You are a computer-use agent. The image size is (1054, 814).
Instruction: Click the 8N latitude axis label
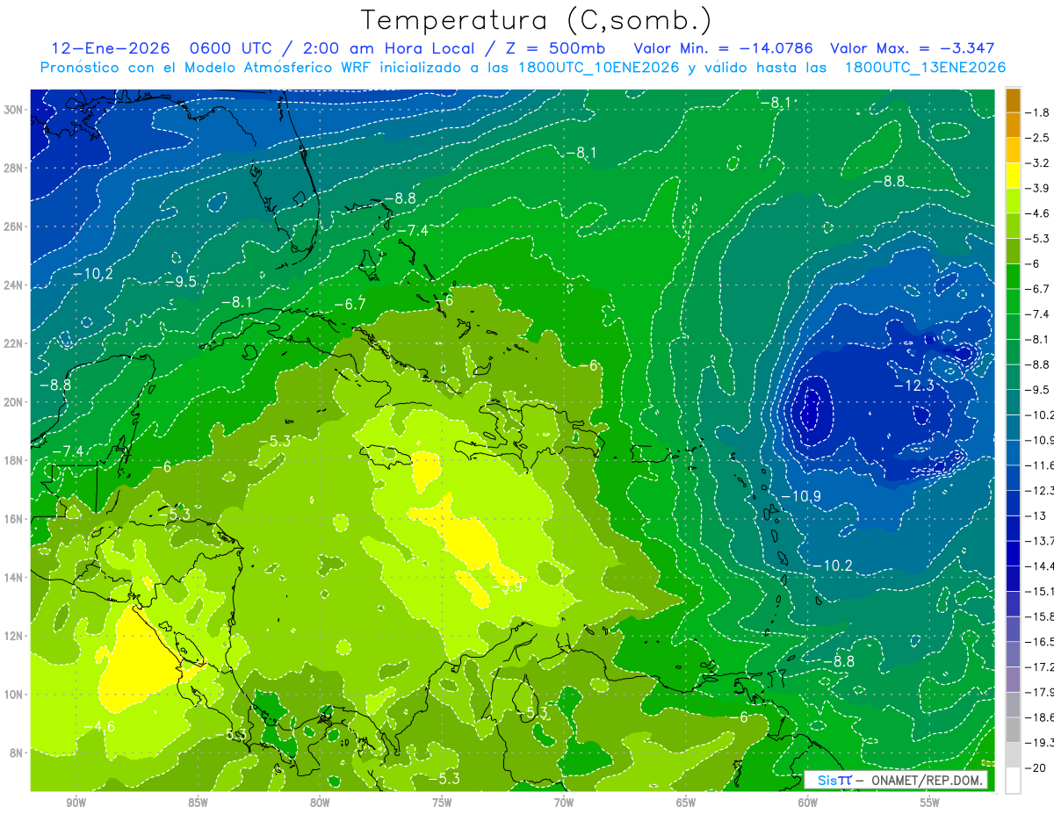tap(17, 753)
